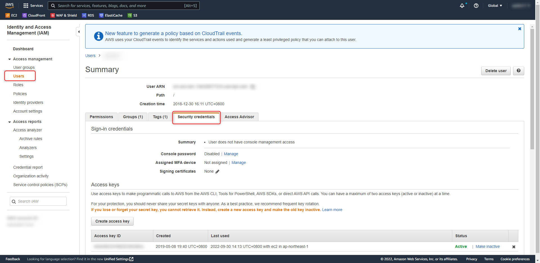Open Settings under Access analyzer
This screenshot has width=540, height=263.
(x=26, y=156)
